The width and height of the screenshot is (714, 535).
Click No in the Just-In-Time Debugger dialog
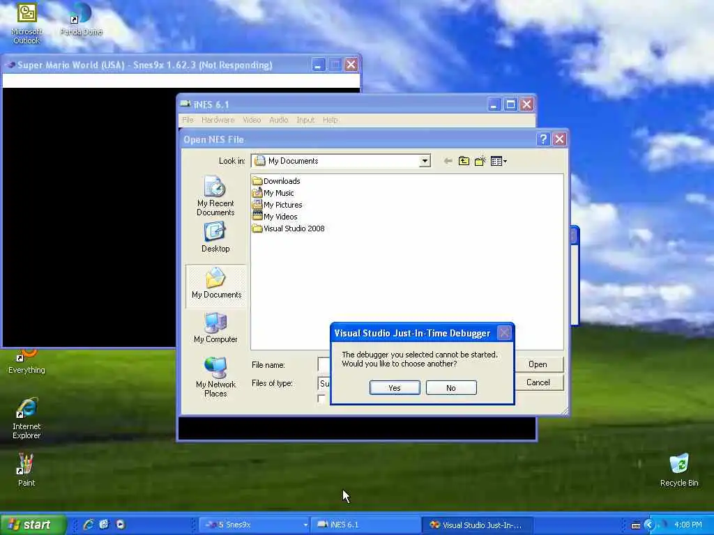point(451,387)
